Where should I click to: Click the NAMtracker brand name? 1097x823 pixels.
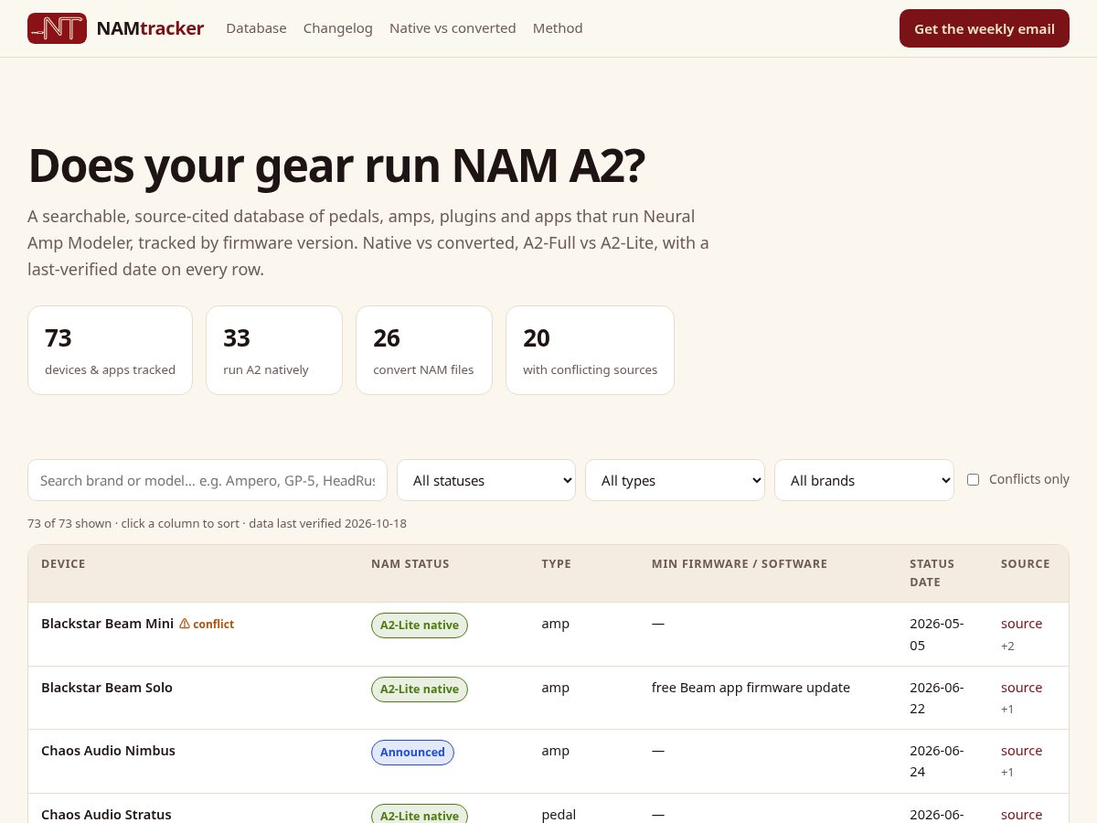tap(150, 28)
